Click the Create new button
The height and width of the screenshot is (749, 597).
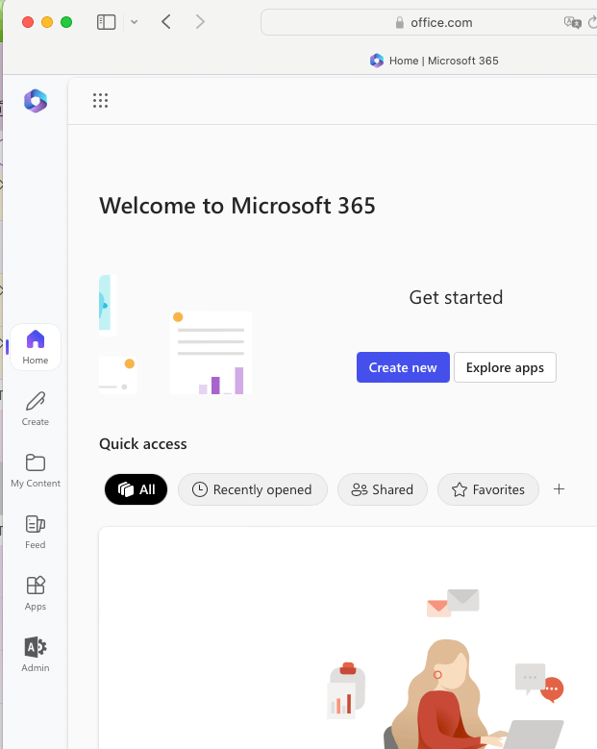pos(403,367)
